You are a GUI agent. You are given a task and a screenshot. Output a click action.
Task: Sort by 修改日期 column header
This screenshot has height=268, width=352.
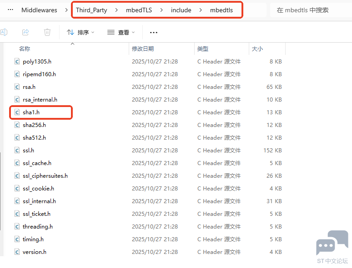[x=143, y=49]
